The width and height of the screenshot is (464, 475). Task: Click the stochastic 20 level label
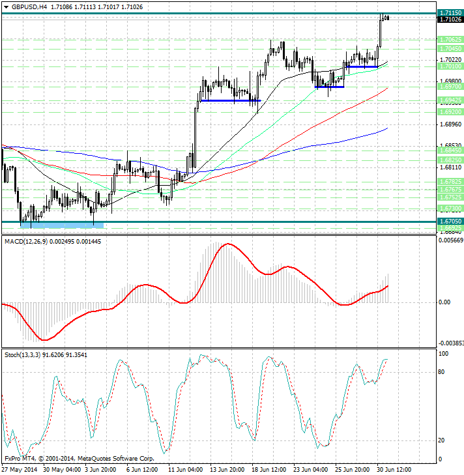point(442,440)
